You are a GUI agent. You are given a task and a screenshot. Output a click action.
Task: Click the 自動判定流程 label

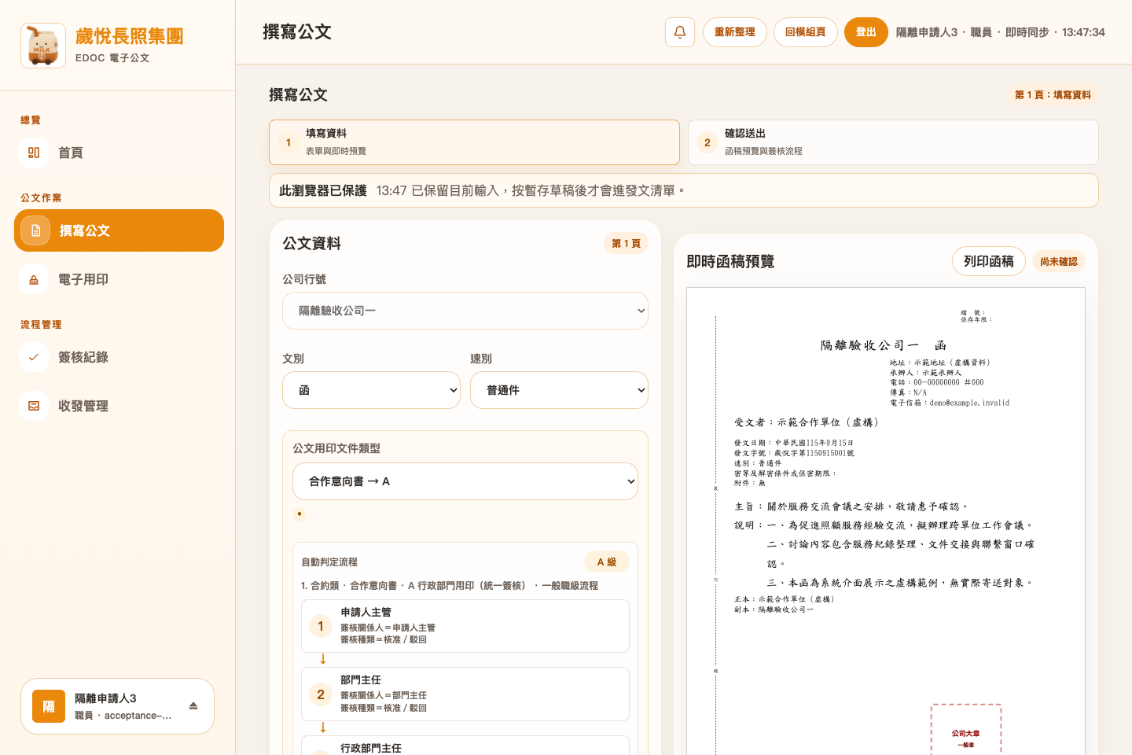329,562
